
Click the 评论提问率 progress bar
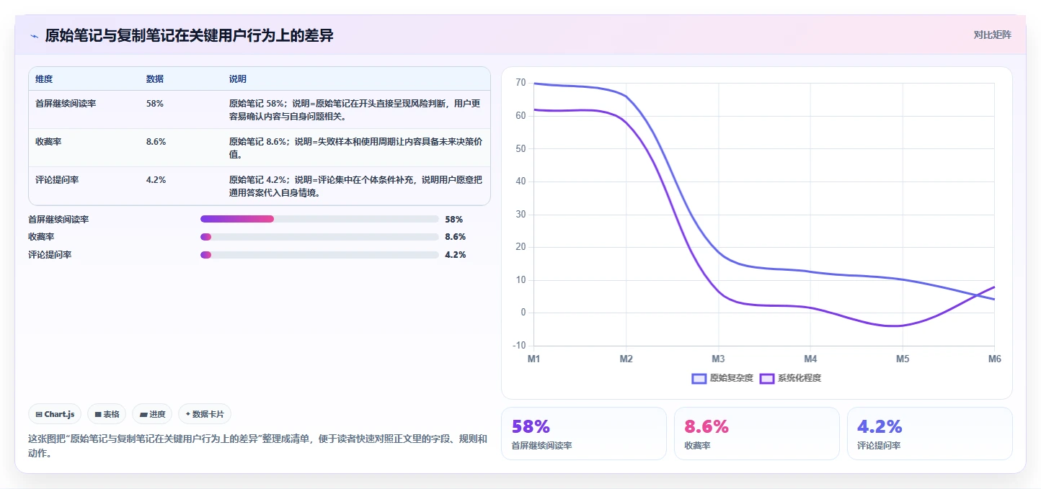319,255
